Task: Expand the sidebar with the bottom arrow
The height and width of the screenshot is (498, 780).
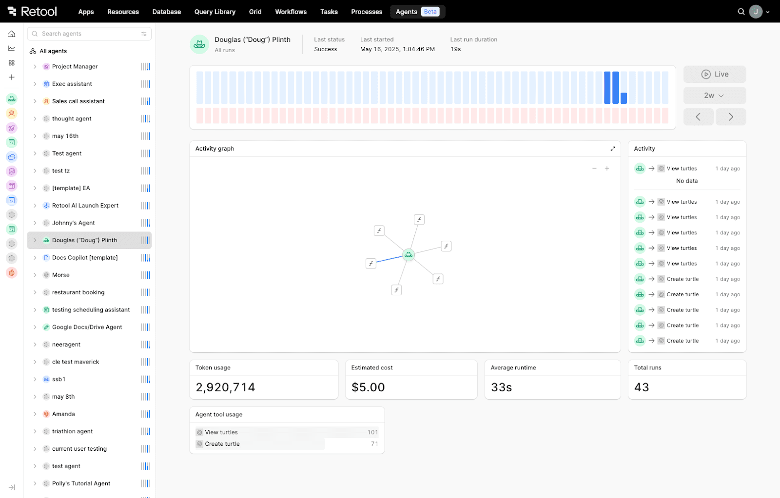Action: coord(12,487)
